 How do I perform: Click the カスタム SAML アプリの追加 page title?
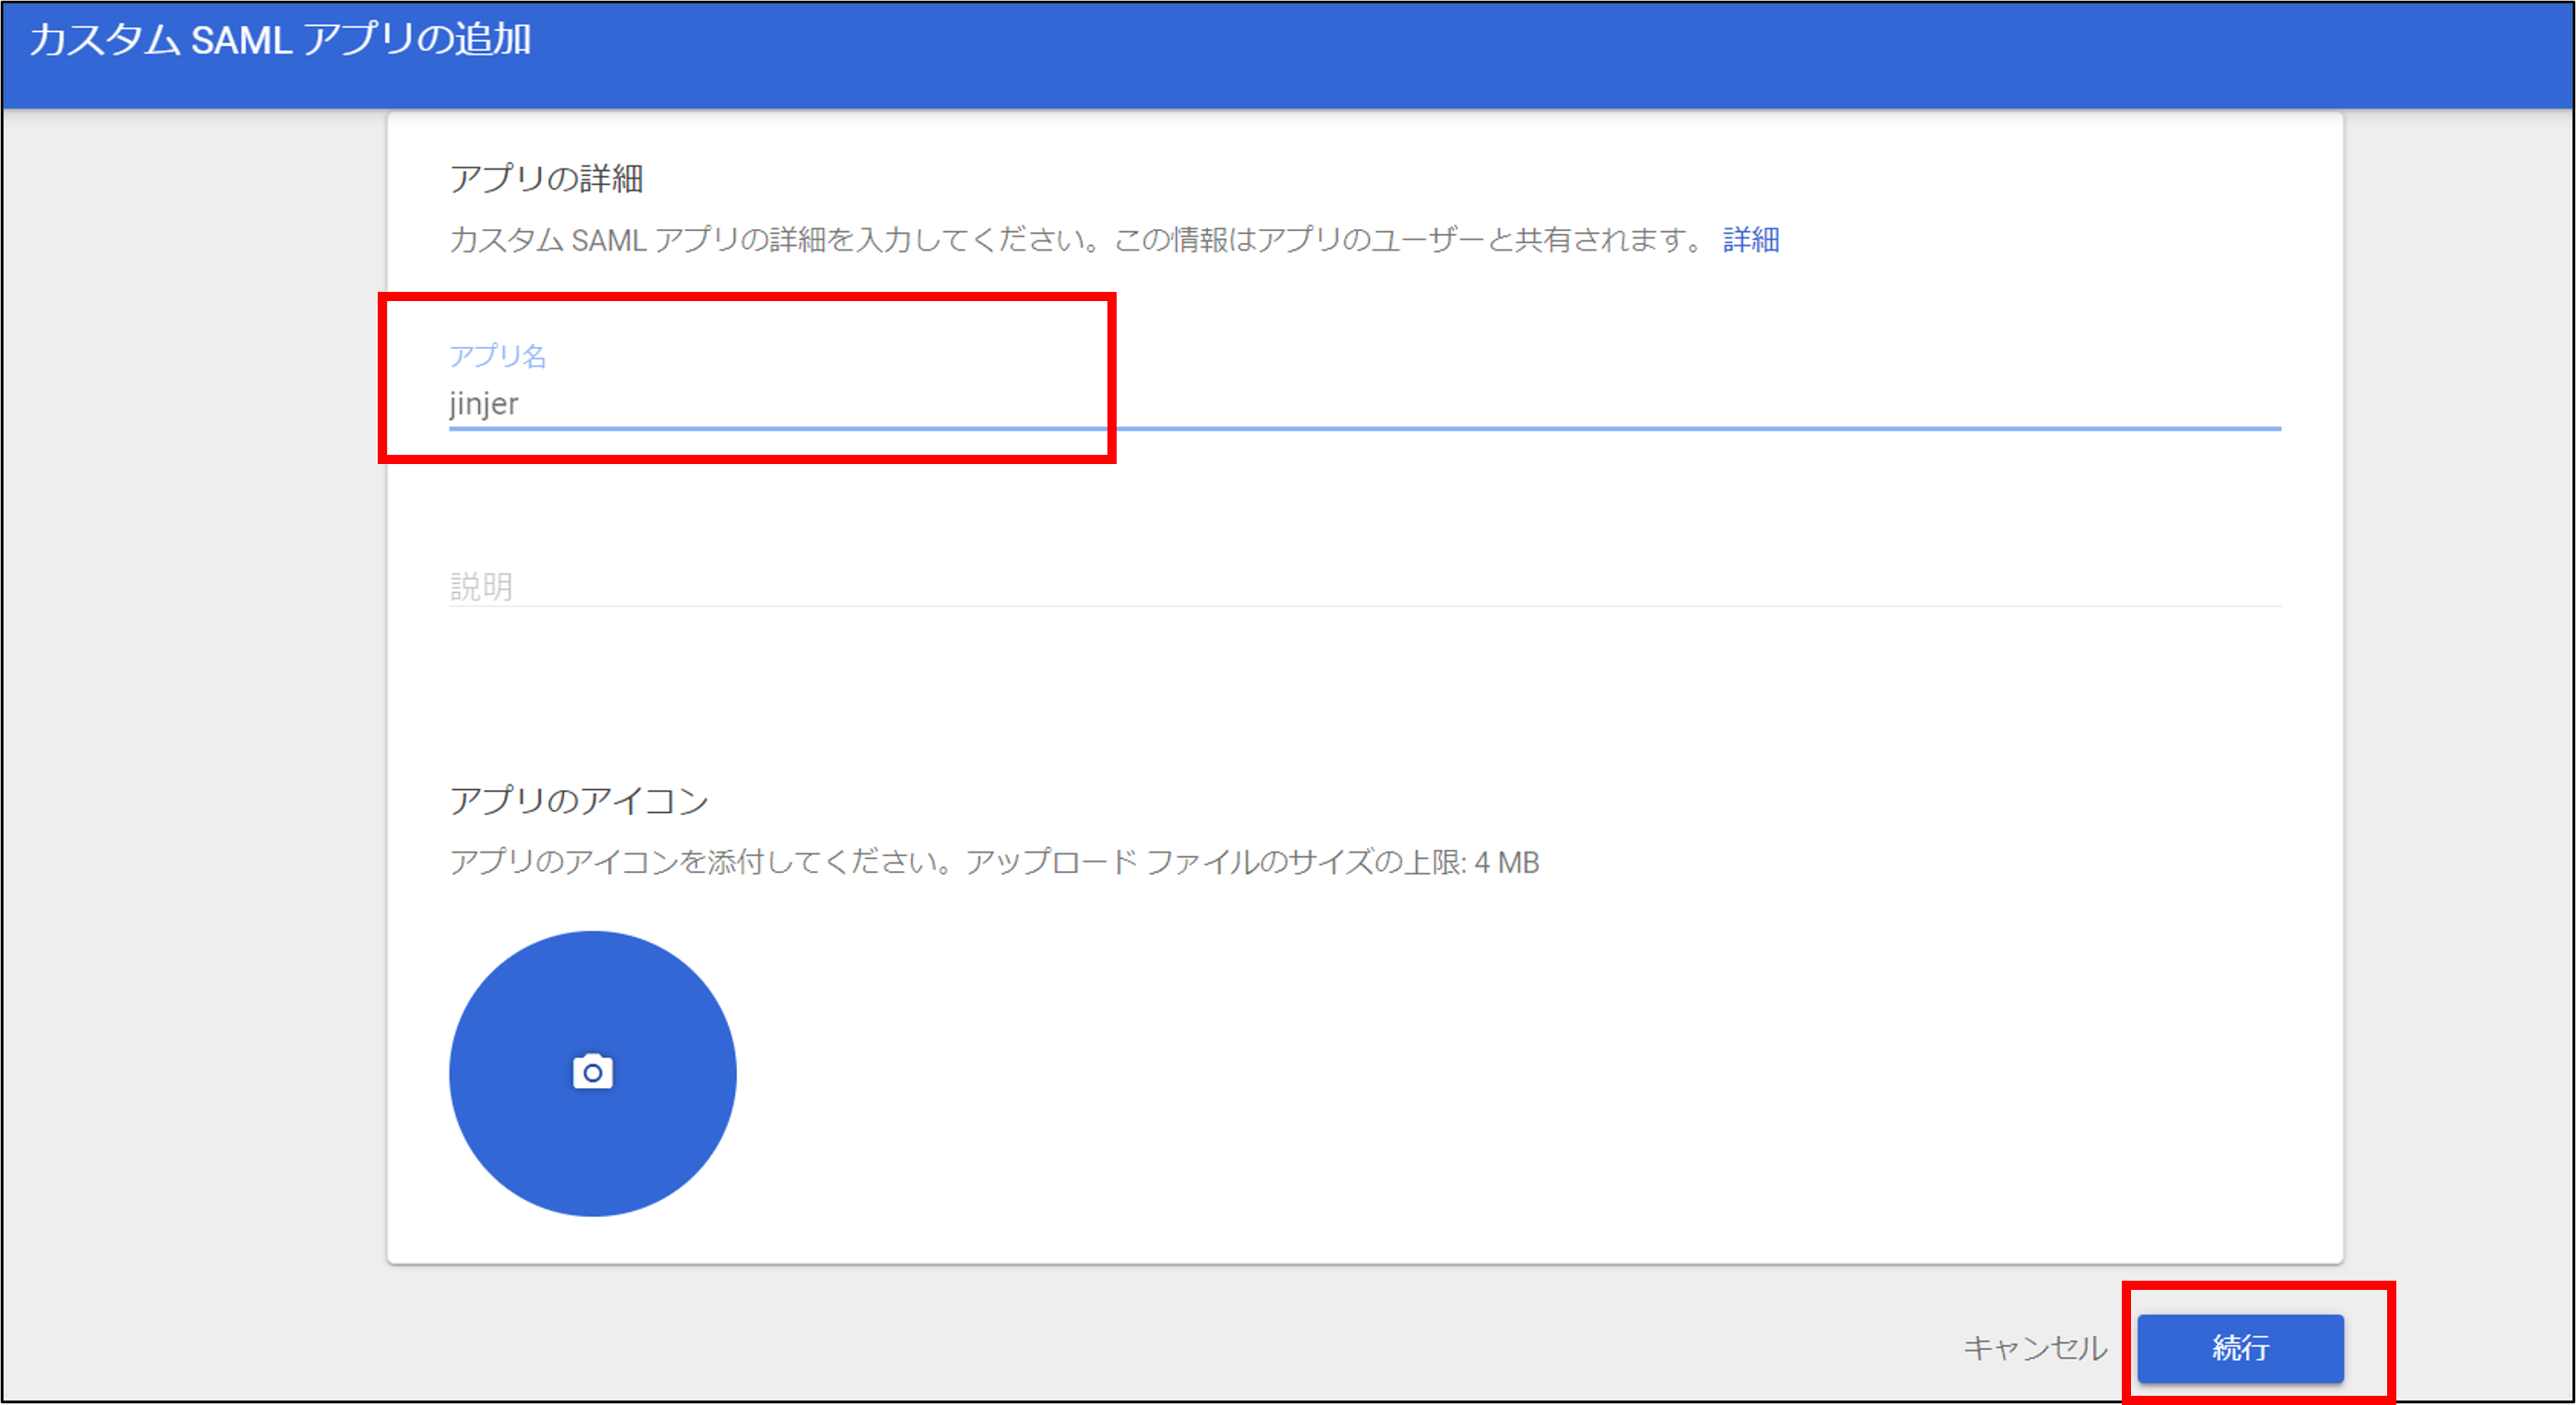280,40
